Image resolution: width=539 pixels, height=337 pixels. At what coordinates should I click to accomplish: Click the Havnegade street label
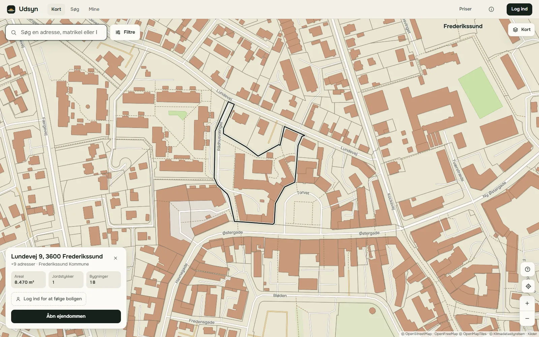[x=181, y=273]
